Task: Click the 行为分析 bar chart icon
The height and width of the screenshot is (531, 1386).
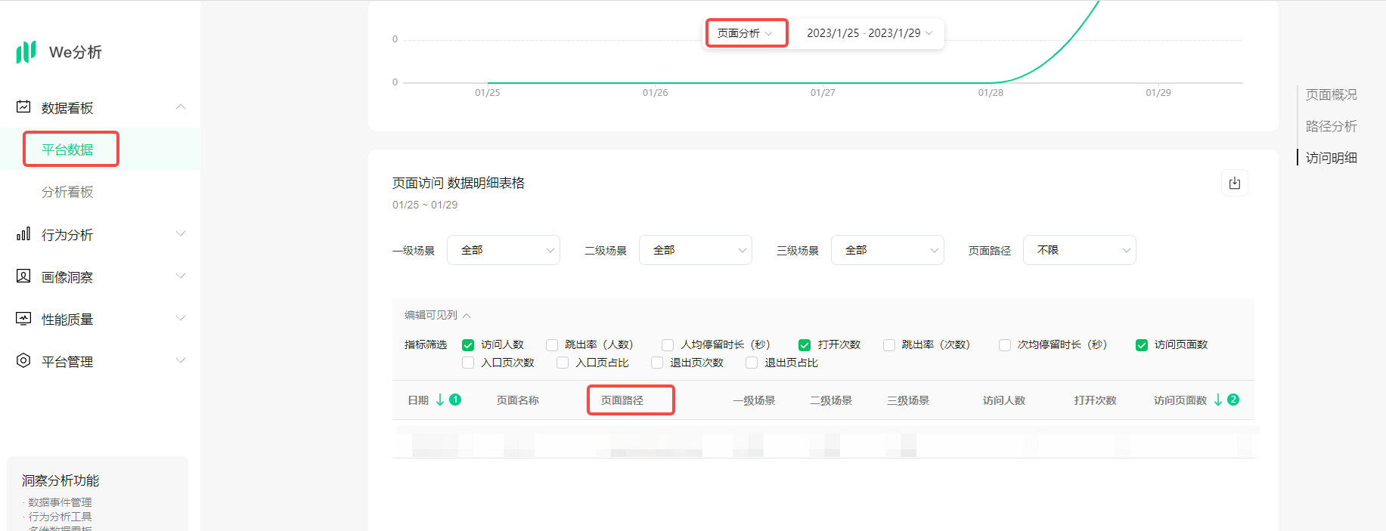Action: [x=23, y=234]
